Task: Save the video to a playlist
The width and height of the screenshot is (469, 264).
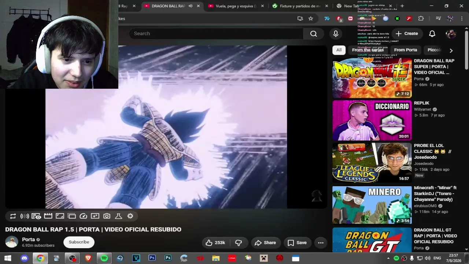Action: point(297,243)
